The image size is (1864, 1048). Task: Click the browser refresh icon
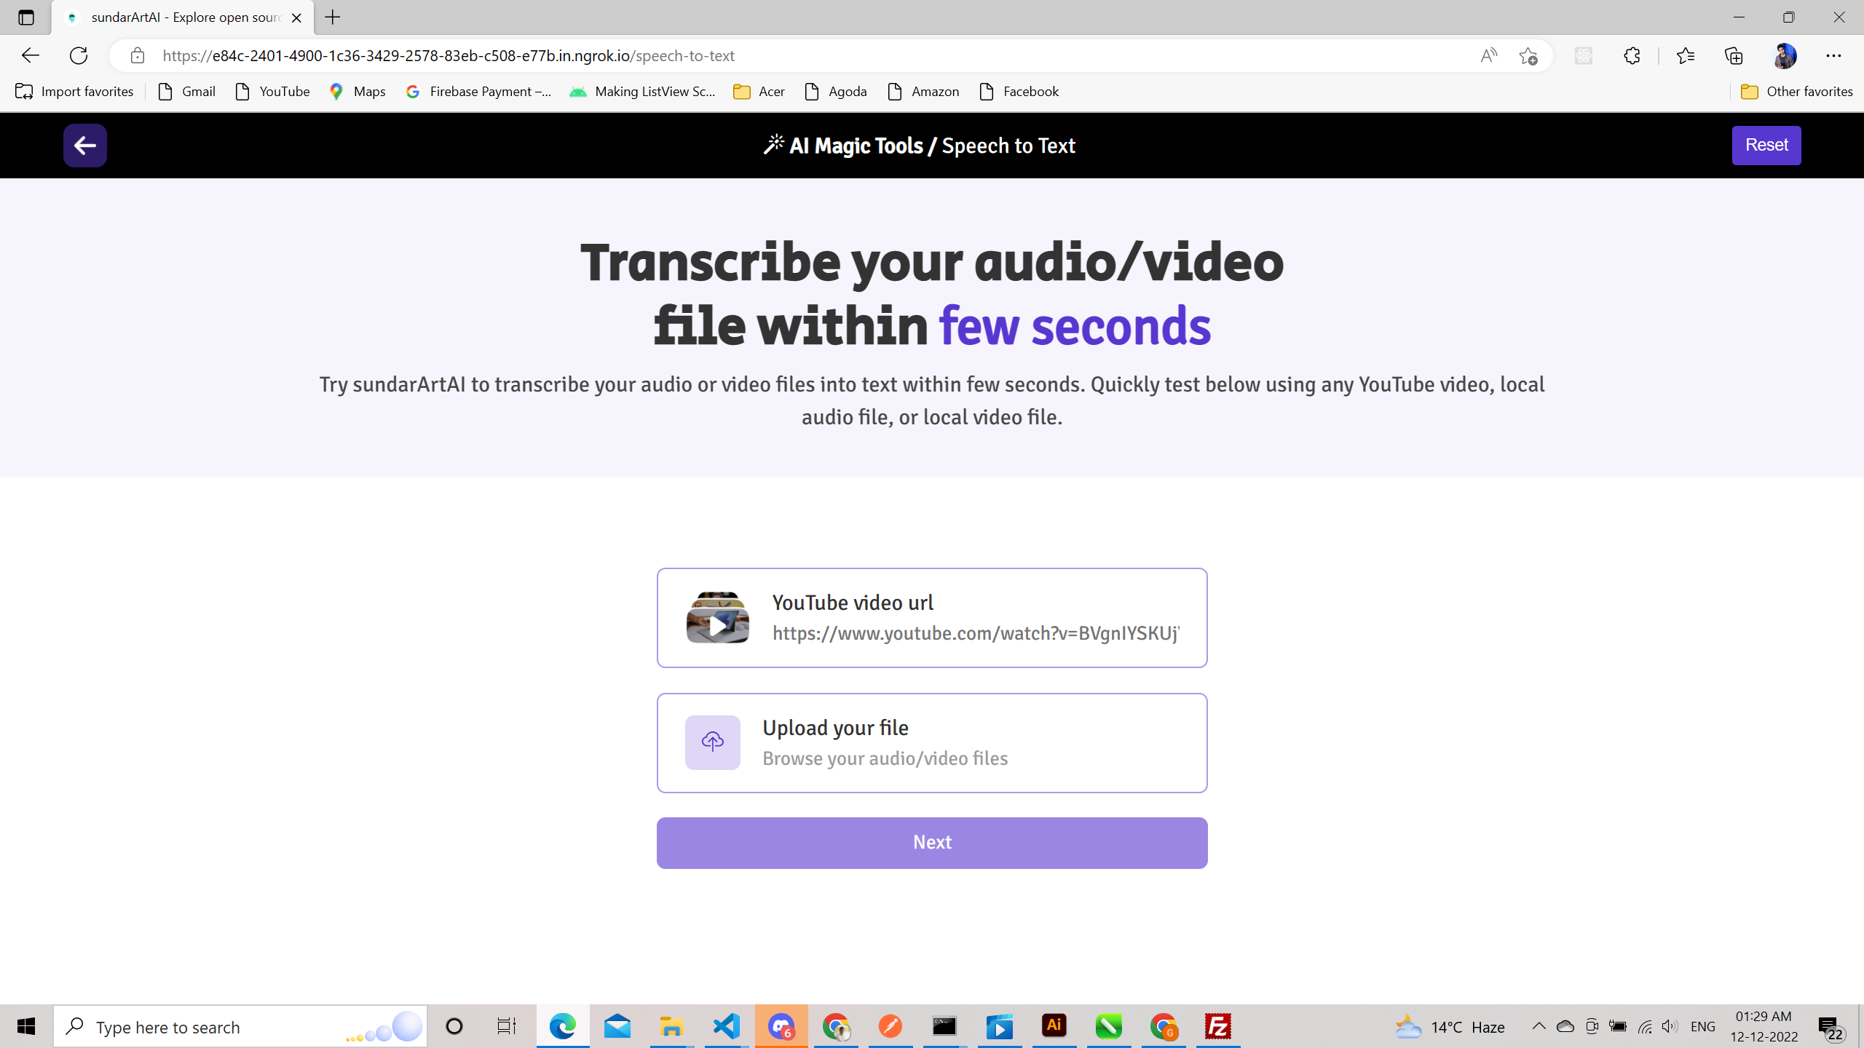(x=79, y=55)
